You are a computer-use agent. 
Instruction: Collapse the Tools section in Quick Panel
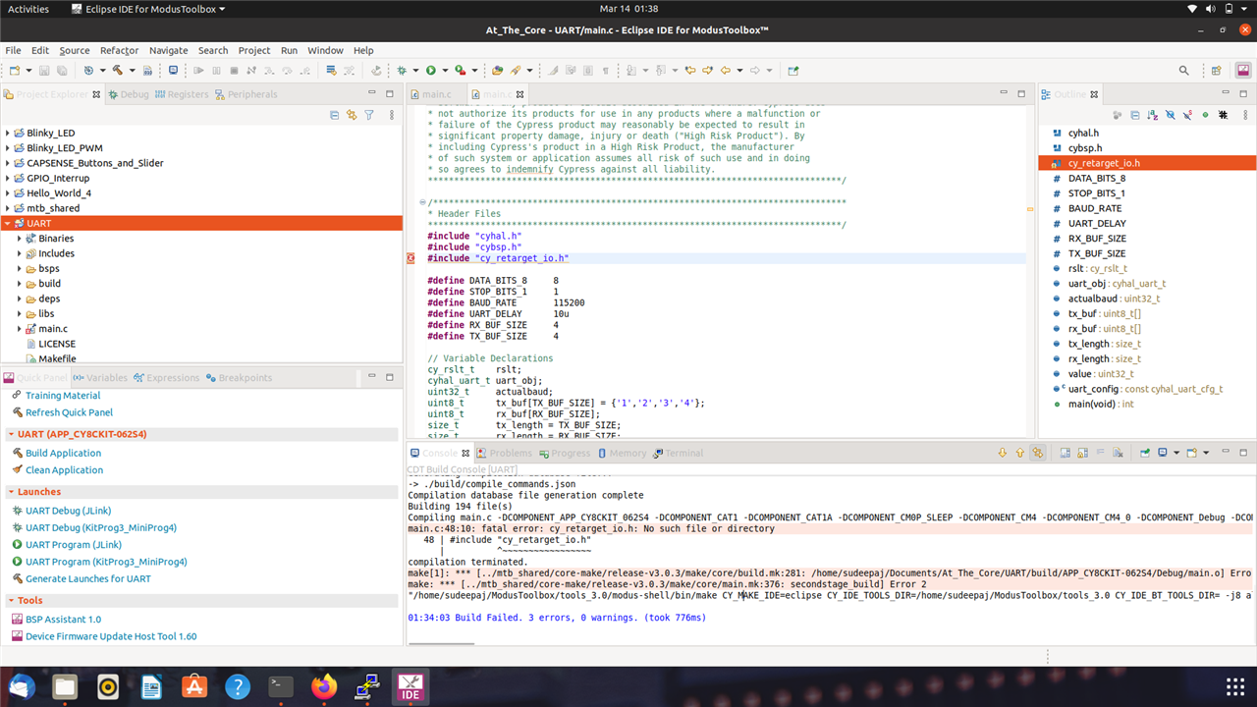click(x=11, y=600)
